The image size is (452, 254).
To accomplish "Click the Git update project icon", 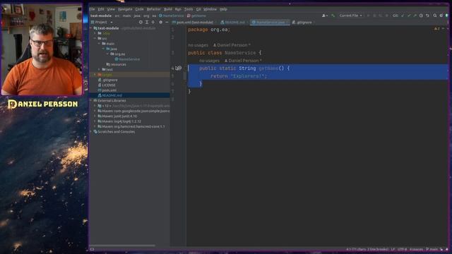I will tap(403, 16).
